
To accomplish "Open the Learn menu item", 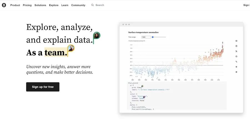I will pos(65,5).
